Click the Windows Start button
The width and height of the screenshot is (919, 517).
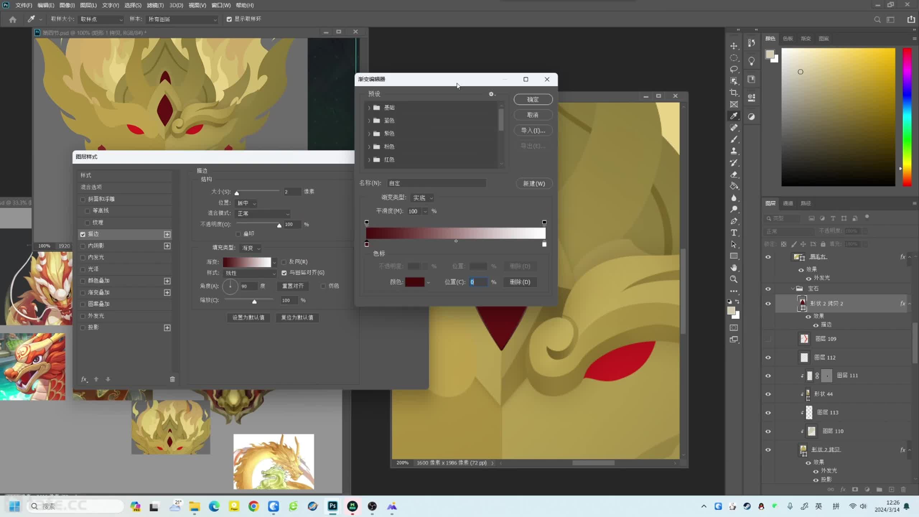pos(14,506)
